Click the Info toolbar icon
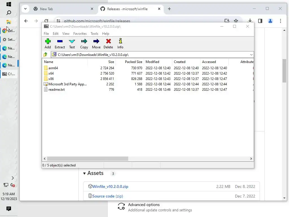 click(x=120, y=41)
